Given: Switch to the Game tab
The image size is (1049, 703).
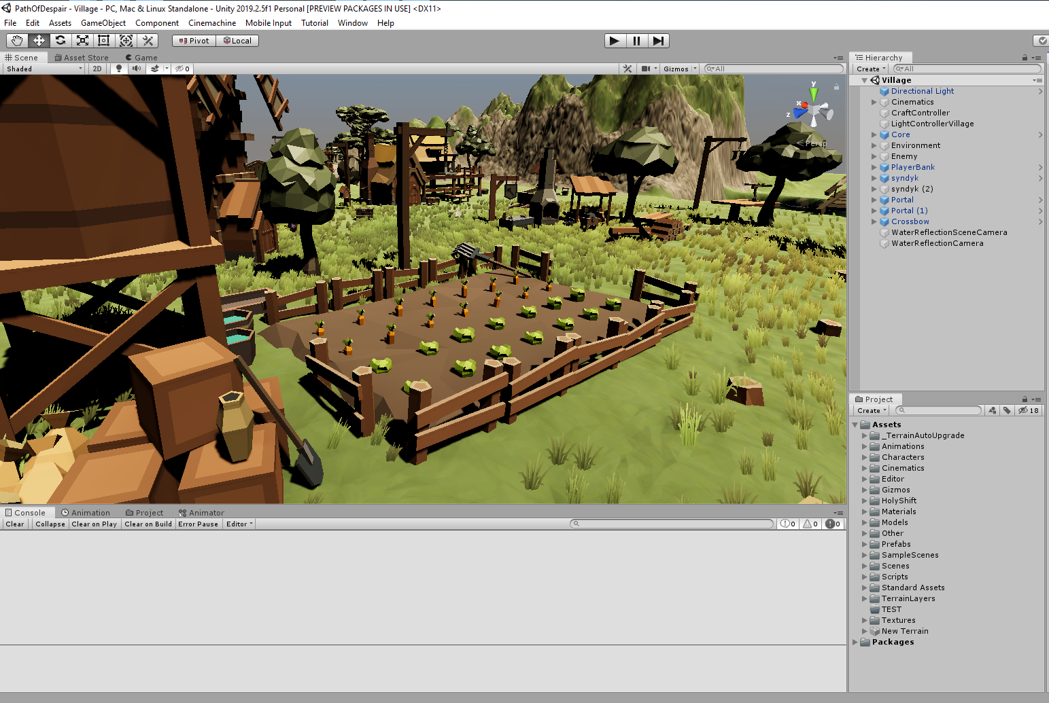Looking at the screenshot, I should pos(141,58).
